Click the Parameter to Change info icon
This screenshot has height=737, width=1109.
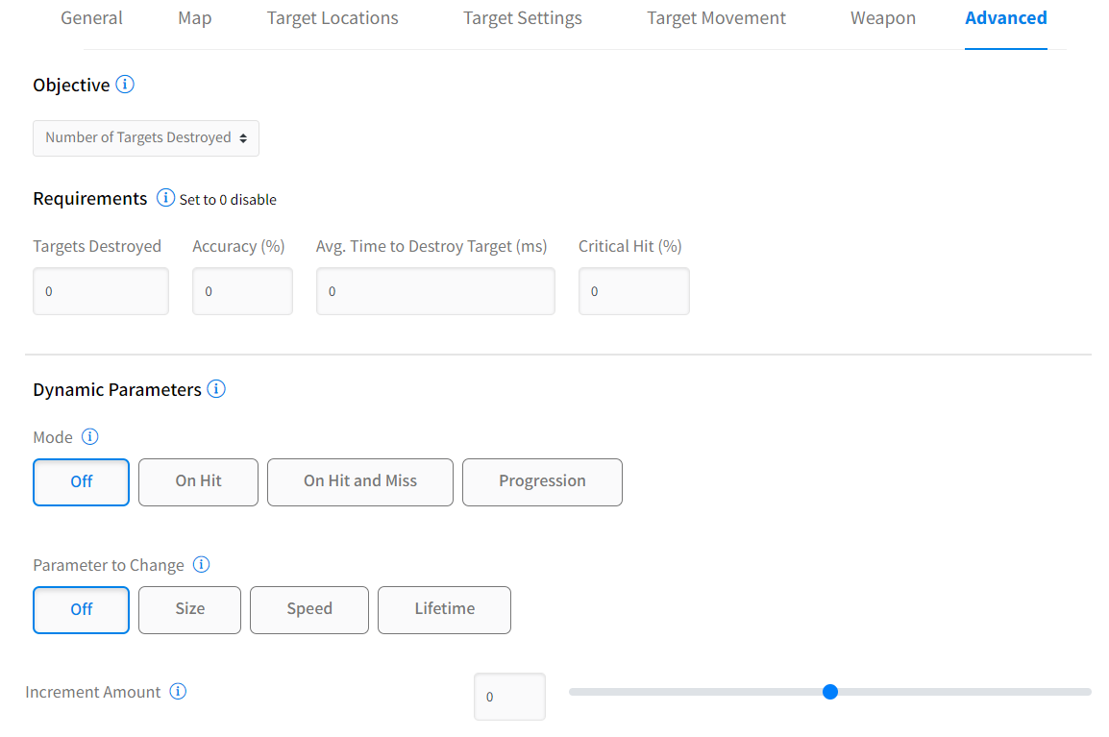[201, 565]
